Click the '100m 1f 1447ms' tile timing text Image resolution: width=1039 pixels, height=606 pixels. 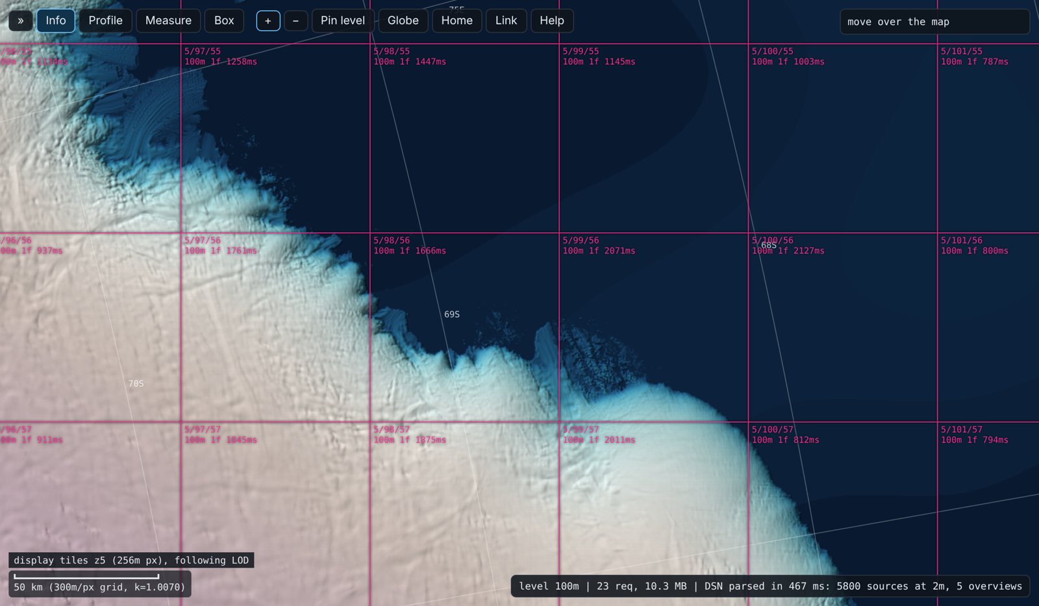[410, 62]
